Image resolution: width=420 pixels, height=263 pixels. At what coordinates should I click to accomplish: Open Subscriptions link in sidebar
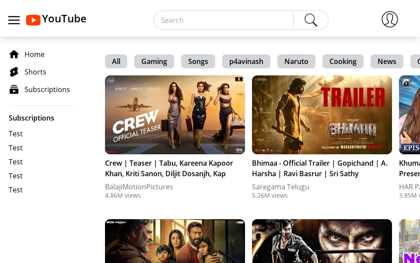click(x=47, y=89)
